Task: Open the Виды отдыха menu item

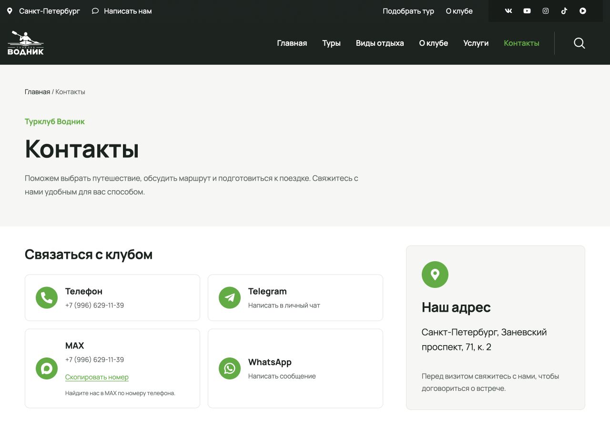Action: [x=380, y=43]
